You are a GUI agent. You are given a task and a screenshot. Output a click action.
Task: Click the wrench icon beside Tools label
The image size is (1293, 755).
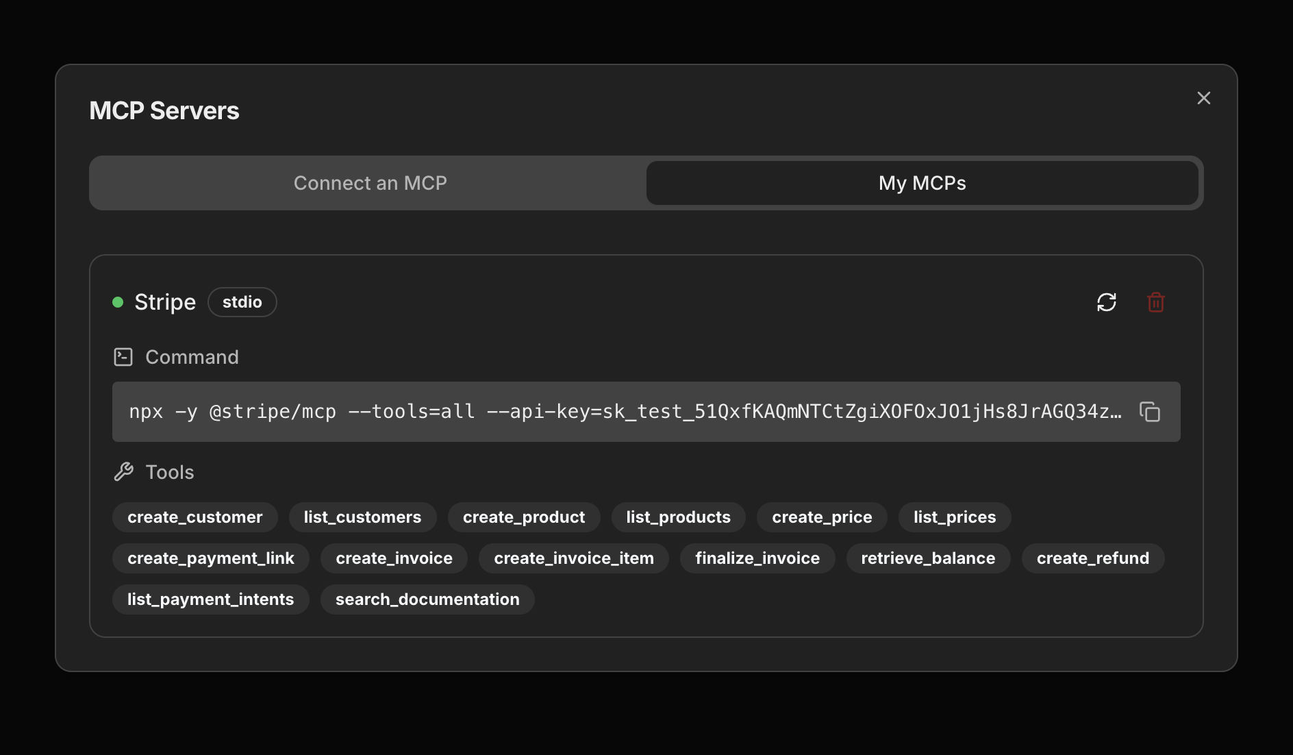[x=124, y=471]
